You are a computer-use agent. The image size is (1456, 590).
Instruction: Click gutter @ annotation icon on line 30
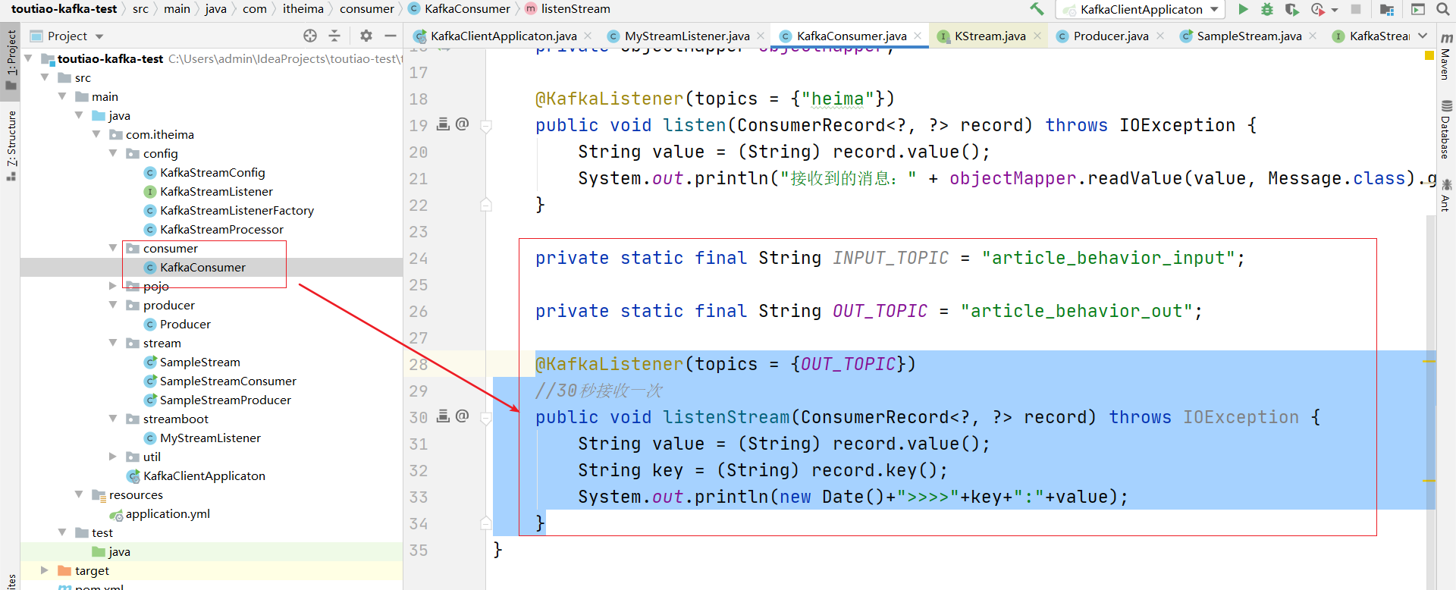(462, 416)
